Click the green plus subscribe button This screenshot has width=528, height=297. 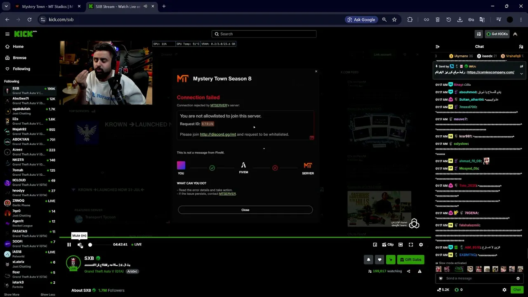(x=391, y=259)
